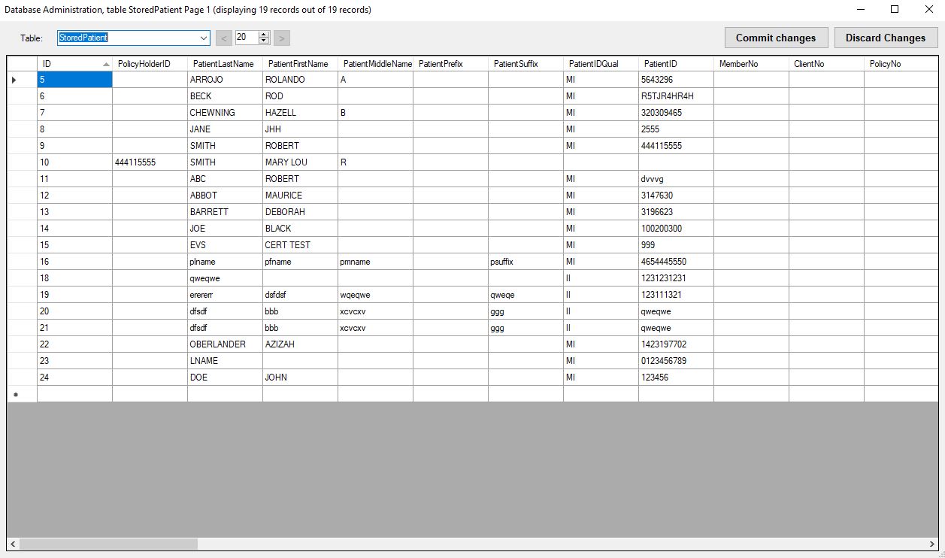Select the 320309465 patient ID cell
The width and height of the screenshot is (945, 558).
click(676, 113)
